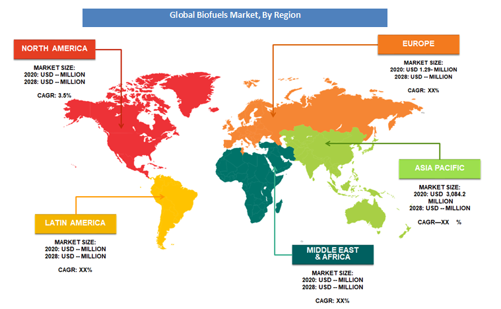Click 'CAGR: XX%' under Europe

click(x=423, y=90)
